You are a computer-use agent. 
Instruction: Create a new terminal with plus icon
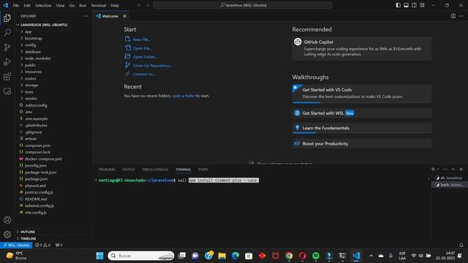(x=433, y=169)
